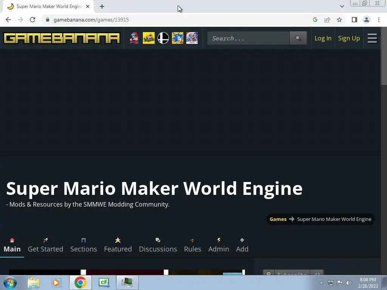The width and height of the screenshot is (387, 290).
Task: Open the hamburger menu
Action: pos(372,38)
